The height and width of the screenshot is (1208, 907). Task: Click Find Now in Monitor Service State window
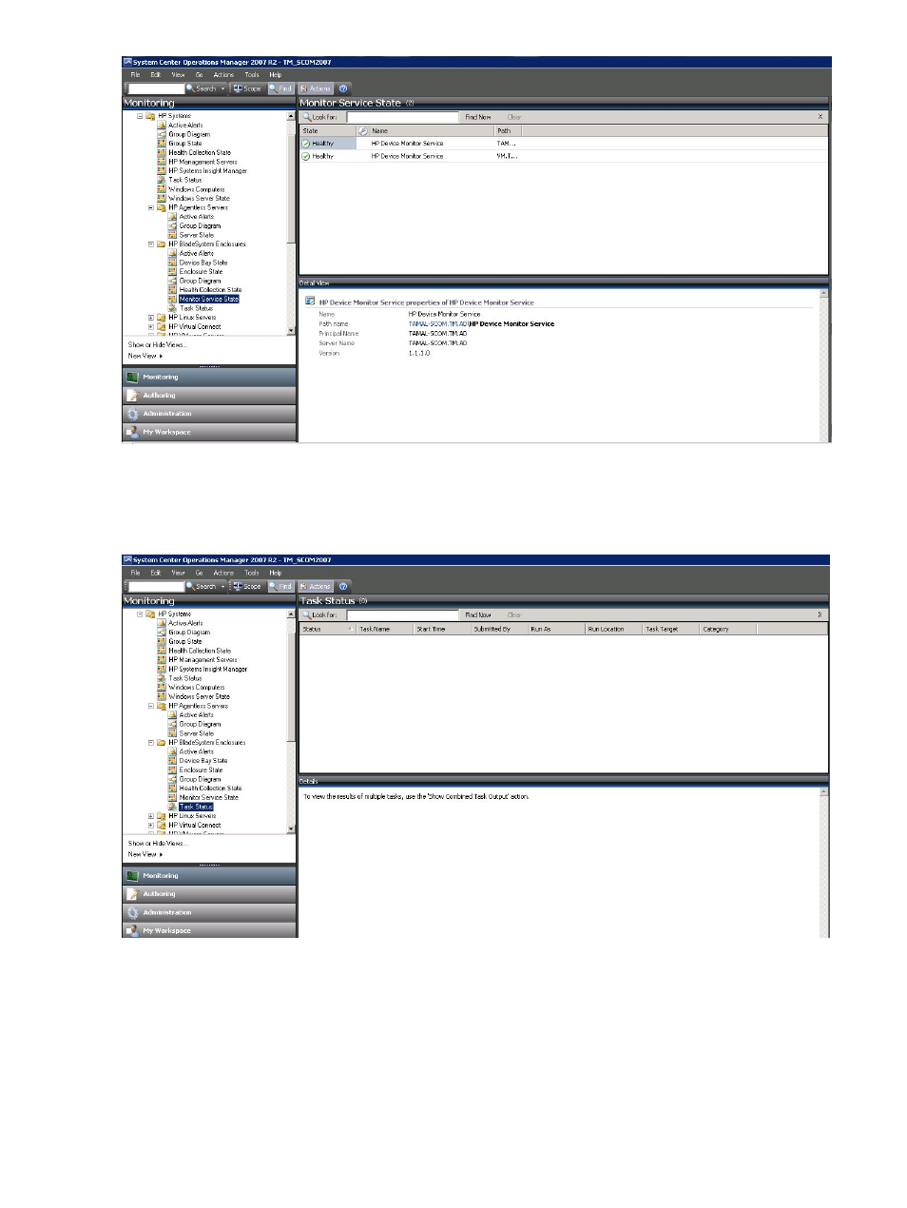tap(478, 117)
